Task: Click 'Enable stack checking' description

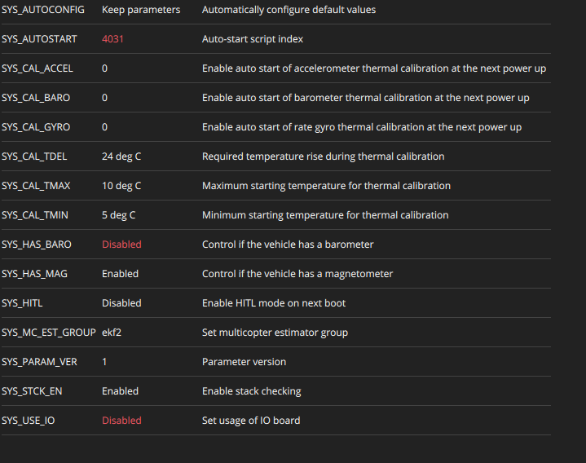Action: [252, 391]
